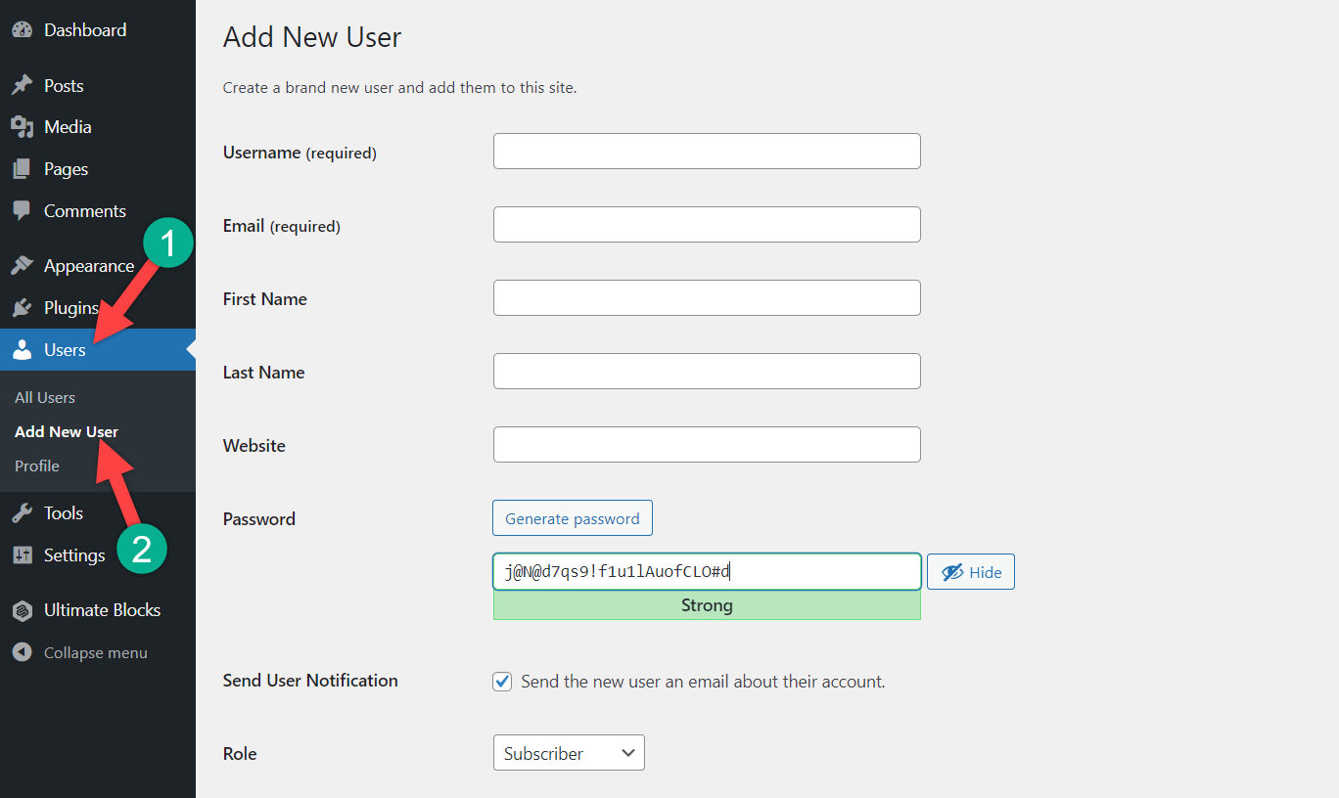Open the Profile submenu link
This screenshot has height=798, width=1339.
click(x=37, y=466)
